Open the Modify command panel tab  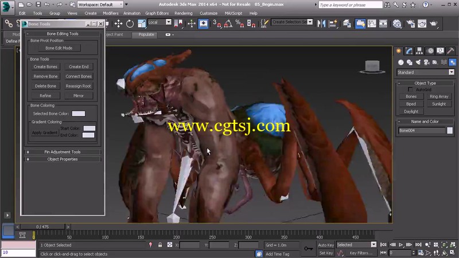(409, 51)
